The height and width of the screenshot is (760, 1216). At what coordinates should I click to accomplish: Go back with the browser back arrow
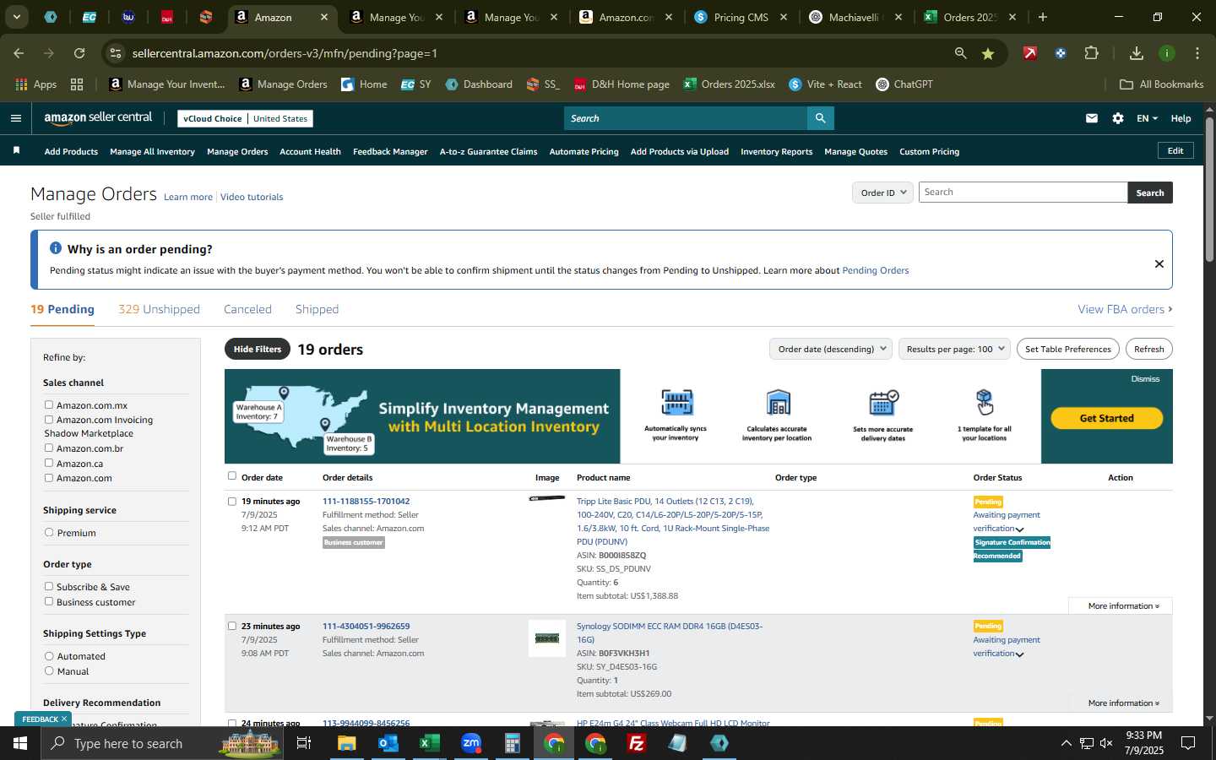(19, 53)
